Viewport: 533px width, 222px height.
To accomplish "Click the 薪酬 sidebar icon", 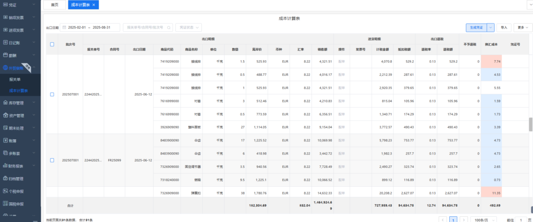I will tap(5, 55).
